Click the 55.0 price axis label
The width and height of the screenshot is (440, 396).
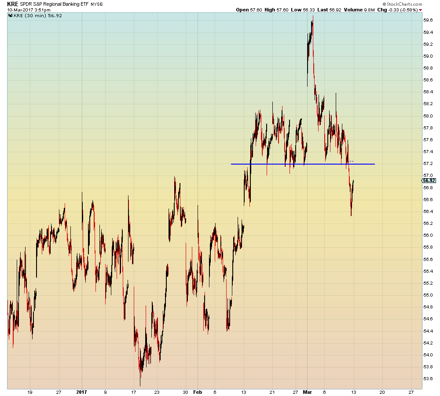coord(428,295)
